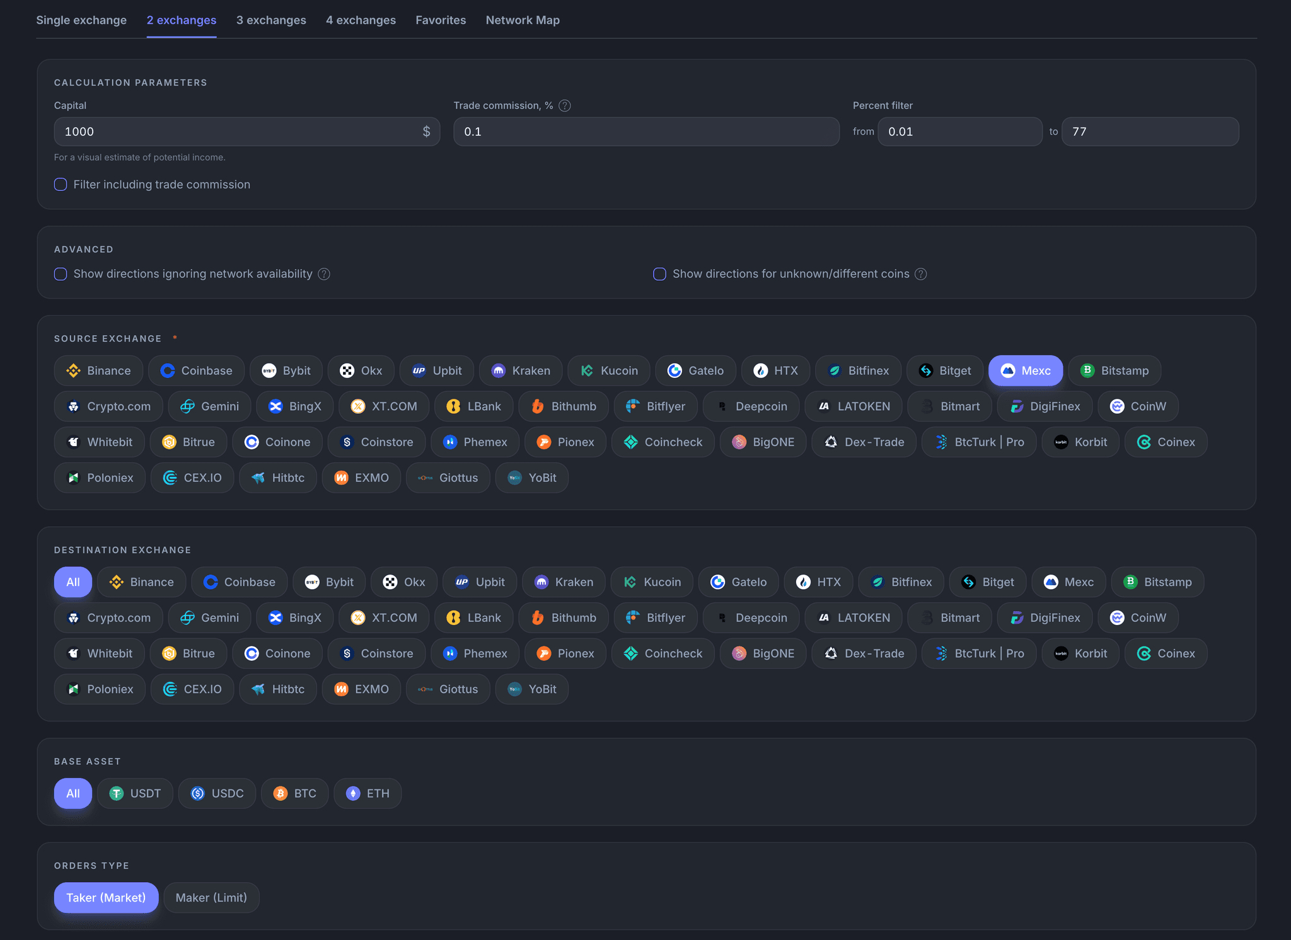Switch to Single exchange tab
Viewport: 1291px width, 940px height.
[x=81, y=20]
